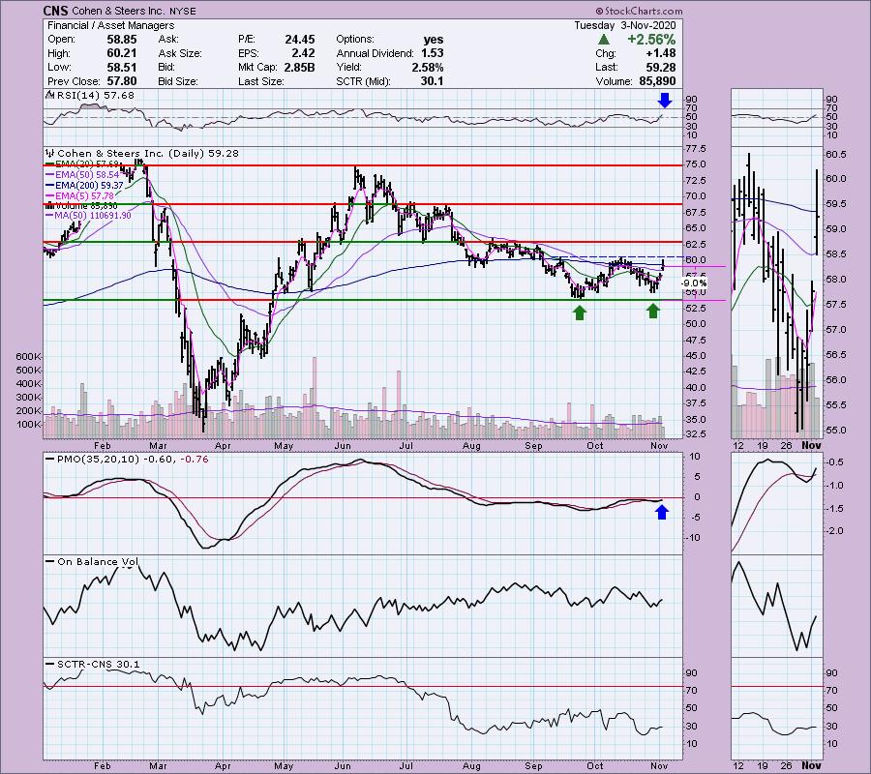The height and width of the screenshot is (774, 871).
Task: Click the date Tuesday 3-Nov-2020
Action: (625, 25)
